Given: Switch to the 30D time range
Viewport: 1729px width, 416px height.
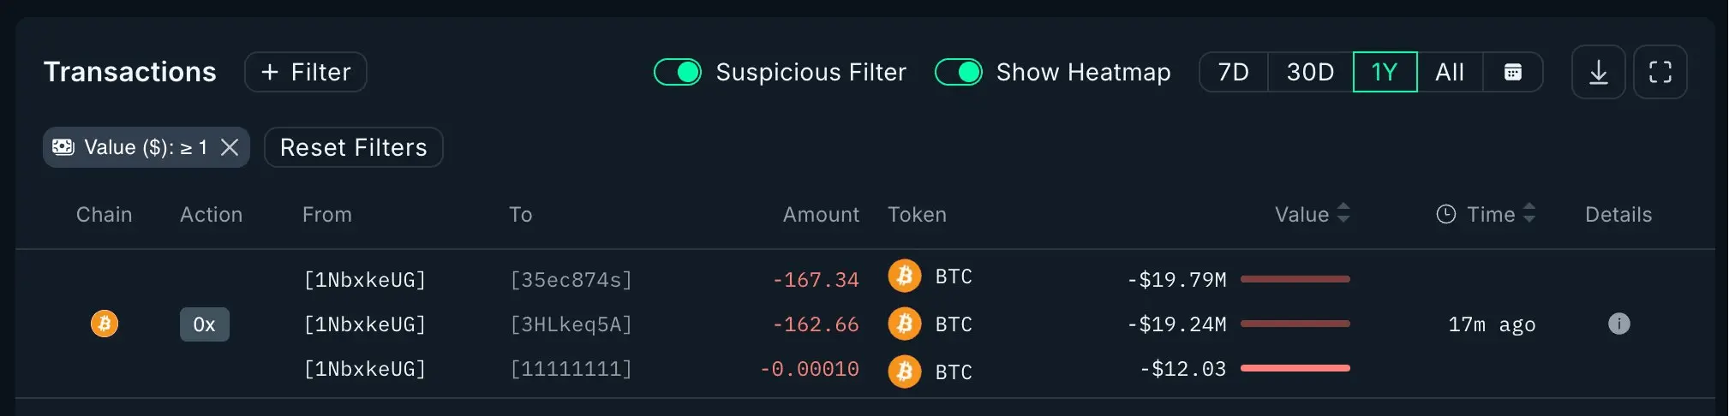Looking at the screenshot, I should (x=1310, y=72).
